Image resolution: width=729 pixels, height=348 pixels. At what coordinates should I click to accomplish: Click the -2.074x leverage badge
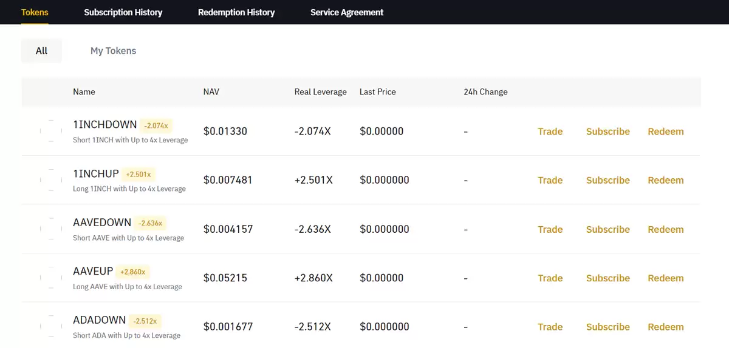[157, 125]
